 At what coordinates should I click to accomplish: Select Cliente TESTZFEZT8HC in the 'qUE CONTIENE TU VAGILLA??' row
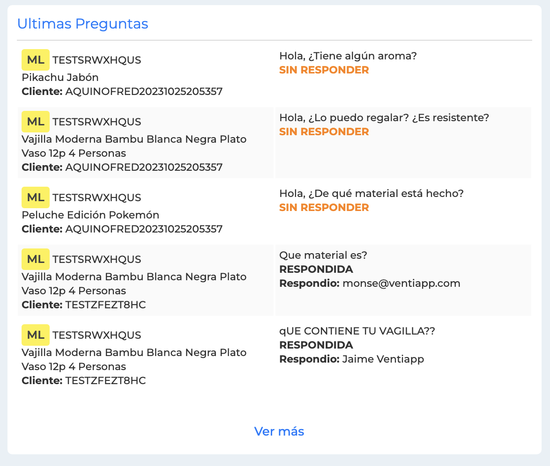84,380
